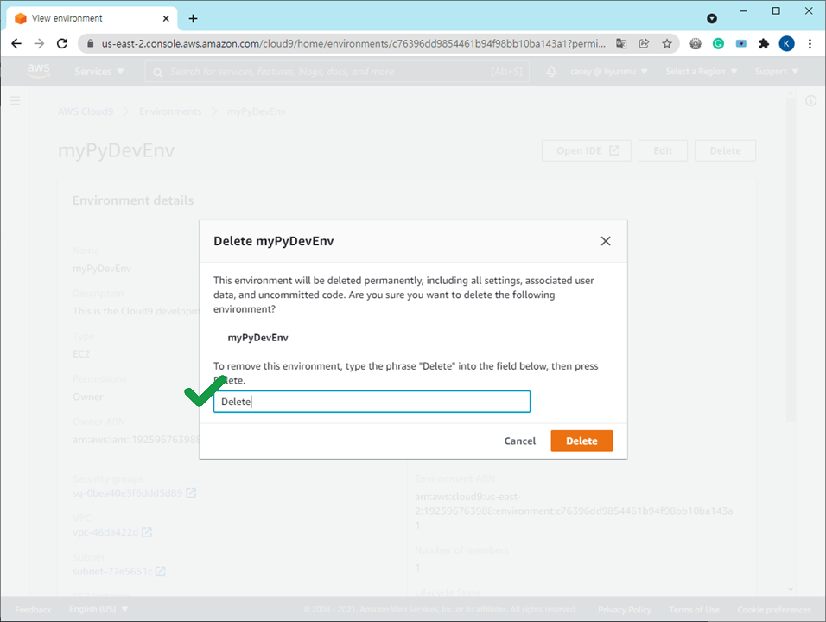Bookmark this page with the star icon
826x622 pixels.
click(x=667, y=44)
